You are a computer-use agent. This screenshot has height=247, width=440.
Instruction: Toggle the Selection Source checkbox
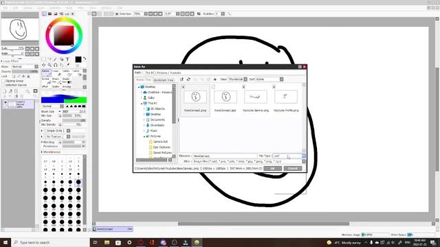(3, 85)
